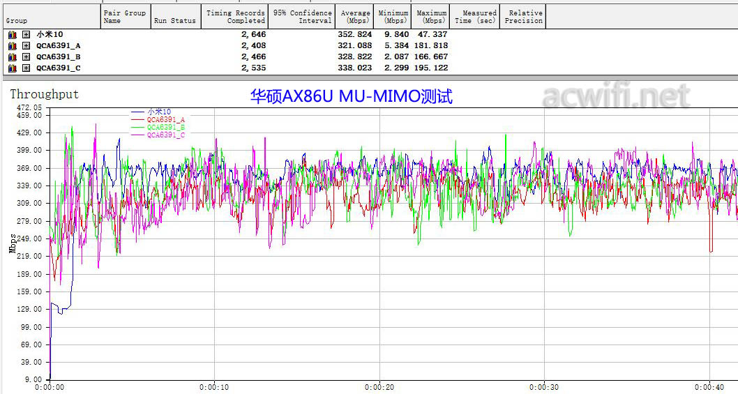Click maximum value 195.122
The height and width of the screenshot is (394, 738).
[431, 68]
